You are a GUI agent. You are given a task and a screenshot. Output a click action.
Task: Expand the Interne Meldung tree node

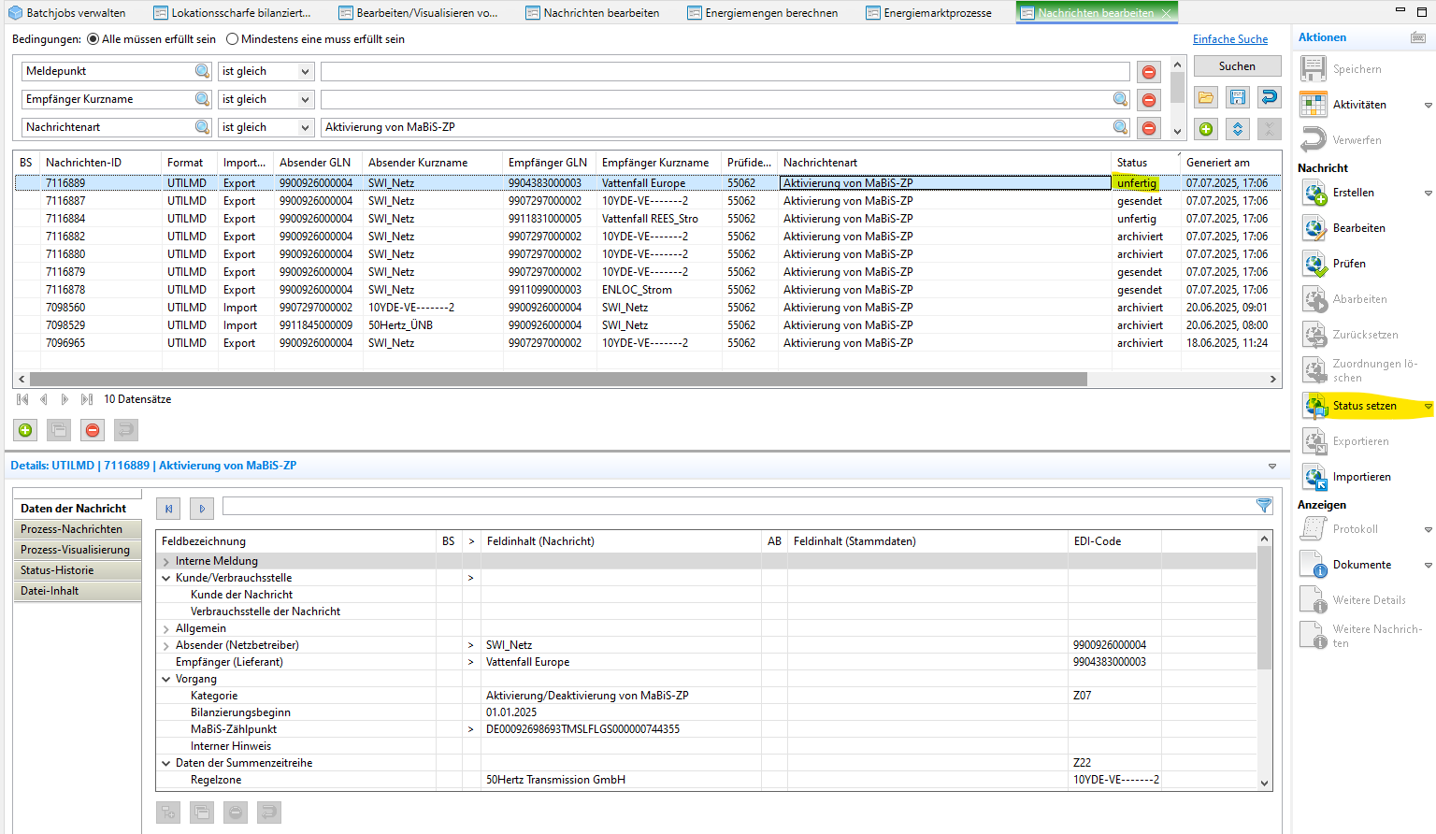[166, 562]
